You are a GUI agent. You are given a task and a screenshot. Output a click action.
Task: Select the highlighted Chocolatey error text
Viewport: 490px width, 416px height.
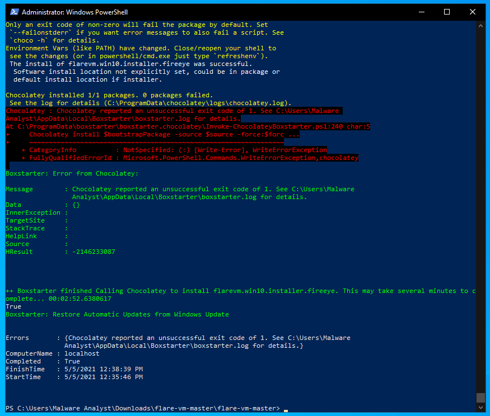168,111
